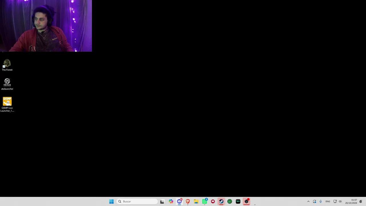
Task: Open Task View from the taskbar
Action: (x=162, y=201)
